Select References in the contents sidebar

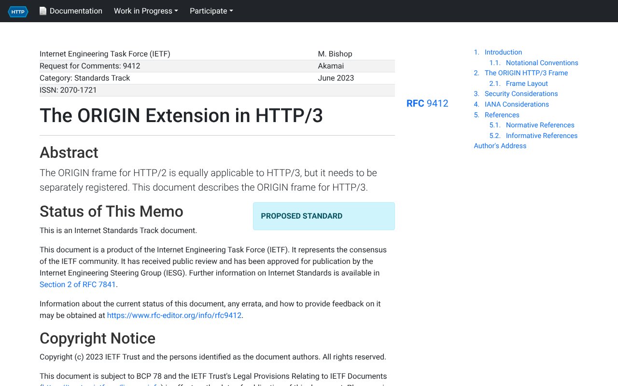pyautogui.click(x=502, y=115)
